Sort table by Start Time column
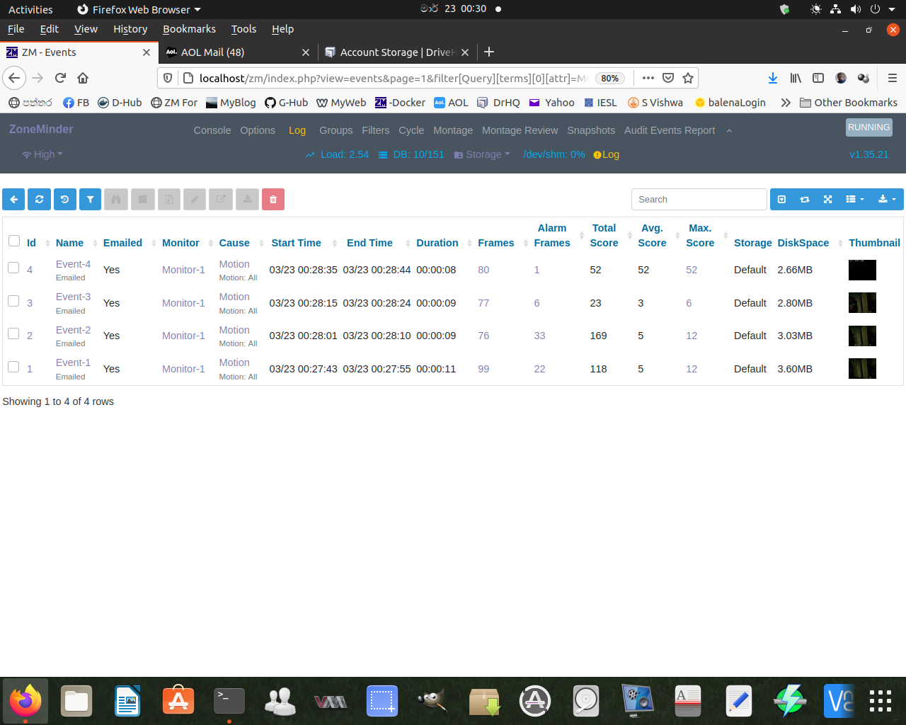Viewport: 906px width, 725px height. pos(297,243)
